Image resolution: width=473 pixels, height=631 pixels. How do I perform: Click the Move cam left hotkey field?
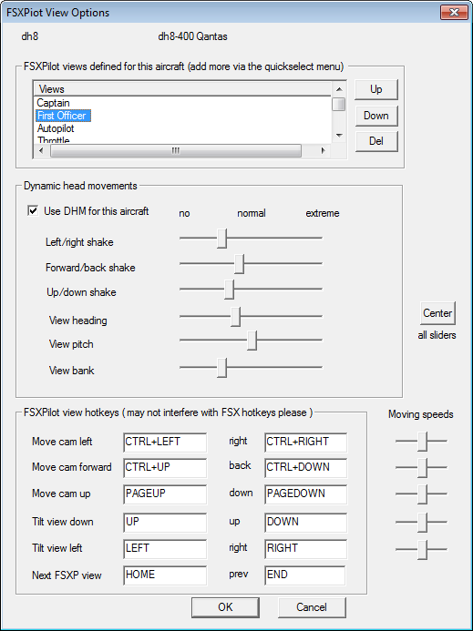[165, 443]
